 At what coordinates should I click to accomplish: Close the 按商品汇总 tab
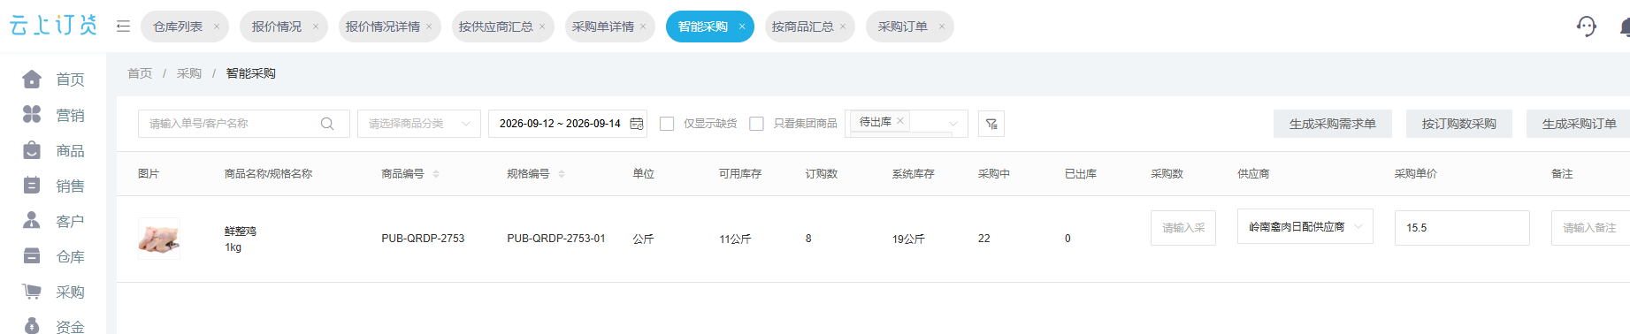pos(843,27)
